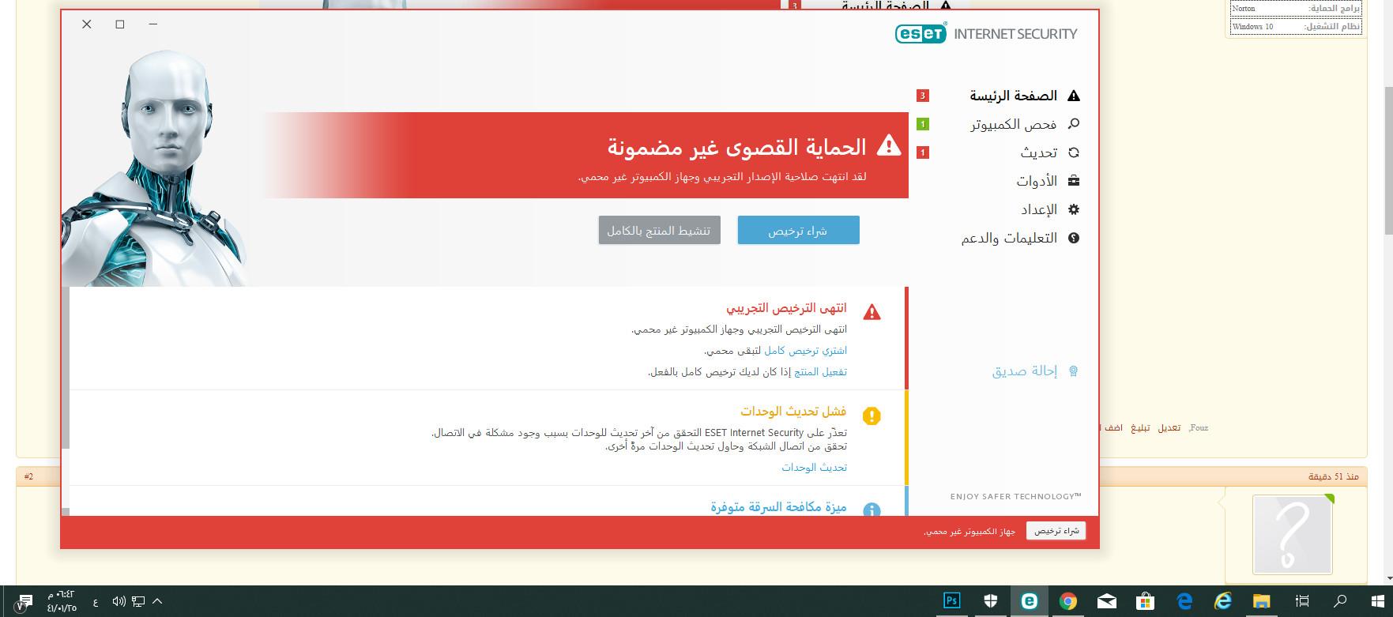Click the volume speaker tray icon
The width and height of the screenshot is (1393, 617).
tap(119, 602)
